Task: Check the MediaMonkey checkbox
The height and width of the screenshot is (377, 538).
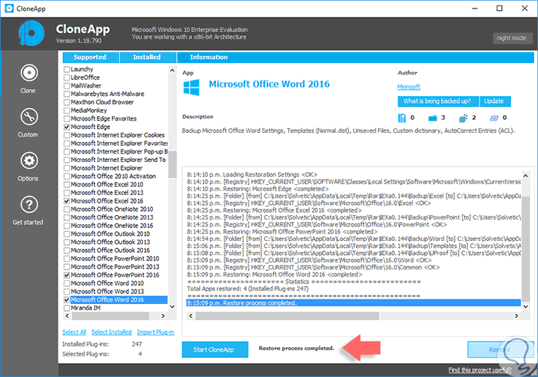Action: (x=67, y=111)
